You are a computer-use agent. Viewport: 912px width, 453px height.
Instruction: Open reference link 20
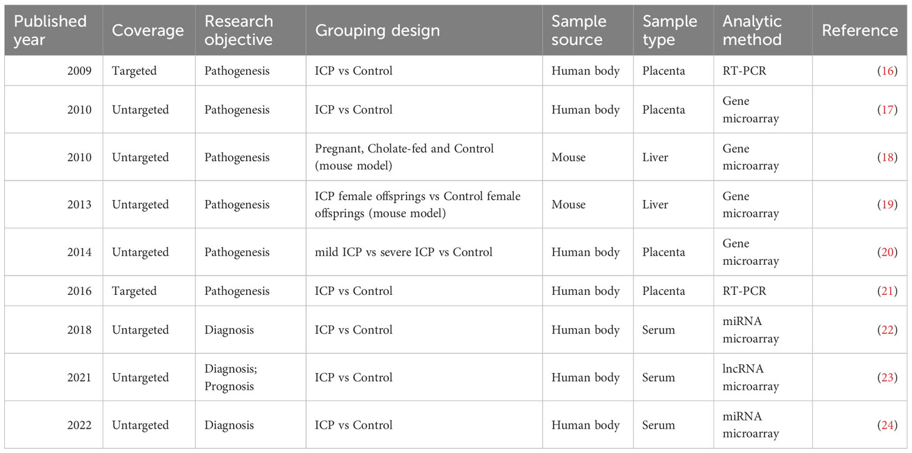[x=888, y=252]
